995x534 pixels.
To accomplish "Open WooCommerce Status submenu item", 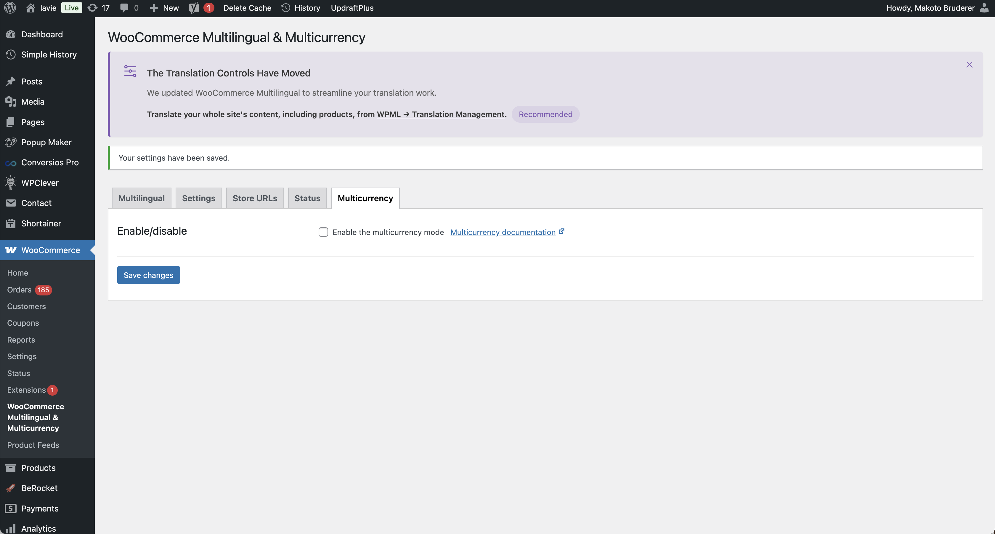I will (19, 373).
